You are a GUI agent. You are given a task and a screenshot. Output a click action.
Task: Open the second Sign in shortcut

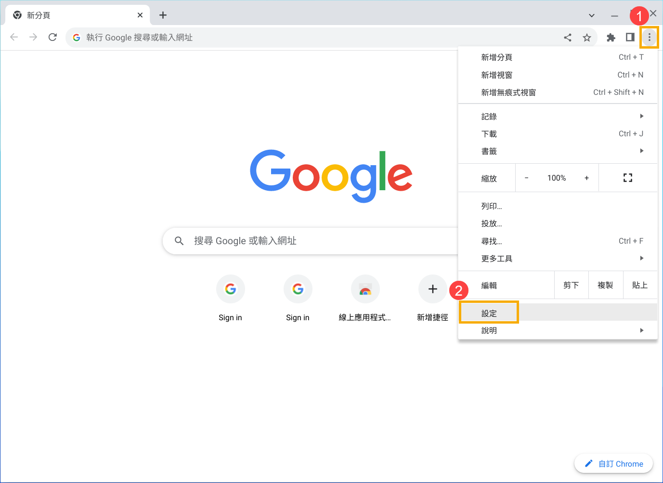tap(298, 299)
